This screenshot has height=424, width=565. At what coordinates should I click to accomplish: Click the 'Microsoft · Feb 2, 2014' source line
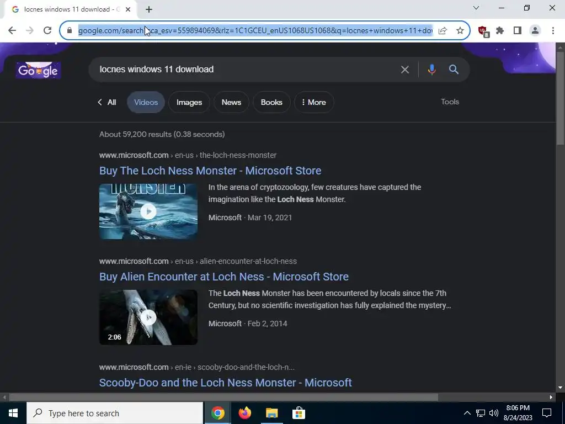tap(248, 324)
